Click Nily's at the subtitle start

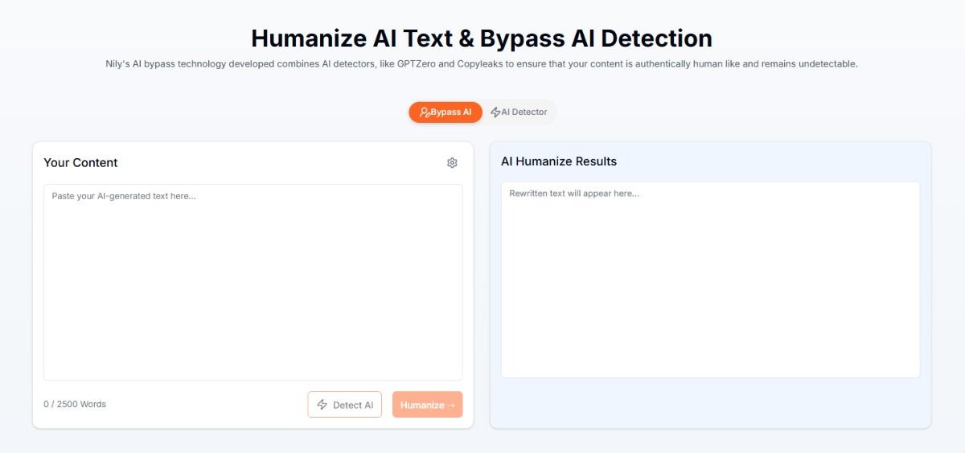pos(120,63)
